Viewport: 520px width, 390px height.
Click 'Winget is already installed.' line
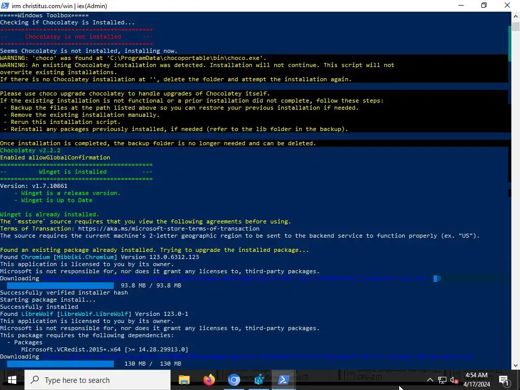[50, 215]
